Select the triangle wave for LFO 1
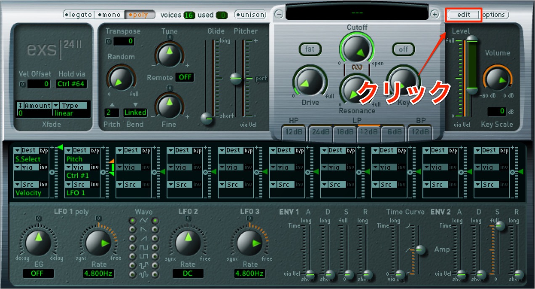This screenshot has width=535, height=289. coord(133,220)
